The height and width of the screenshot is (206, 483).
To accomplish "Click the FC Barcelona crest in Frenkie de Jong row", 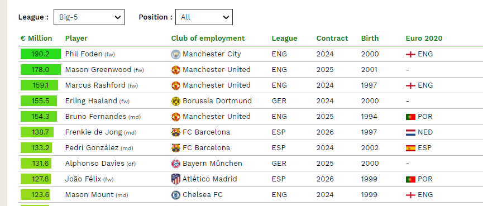I will (x=175, y=132).
